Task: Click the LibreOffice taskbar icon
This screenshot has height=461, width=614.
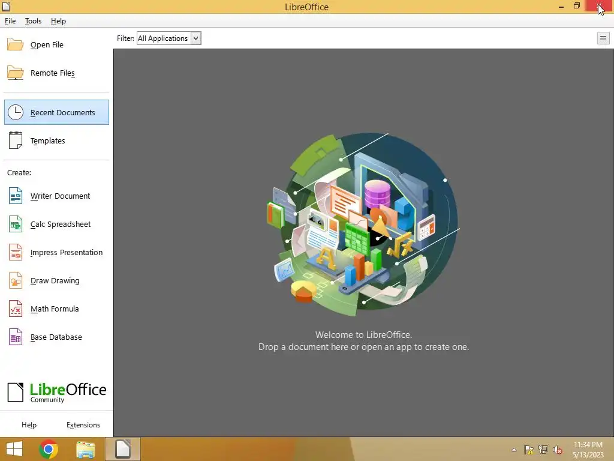Action: point(122,449)
